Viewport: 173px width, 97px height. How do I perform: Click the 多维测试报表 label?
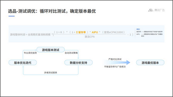(x=51, y=73)
